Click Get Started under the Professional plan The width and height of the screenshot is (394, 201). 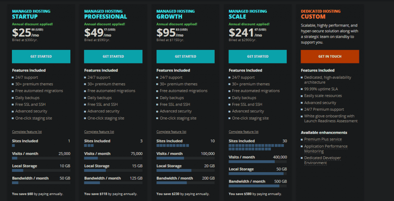(114, 56)
